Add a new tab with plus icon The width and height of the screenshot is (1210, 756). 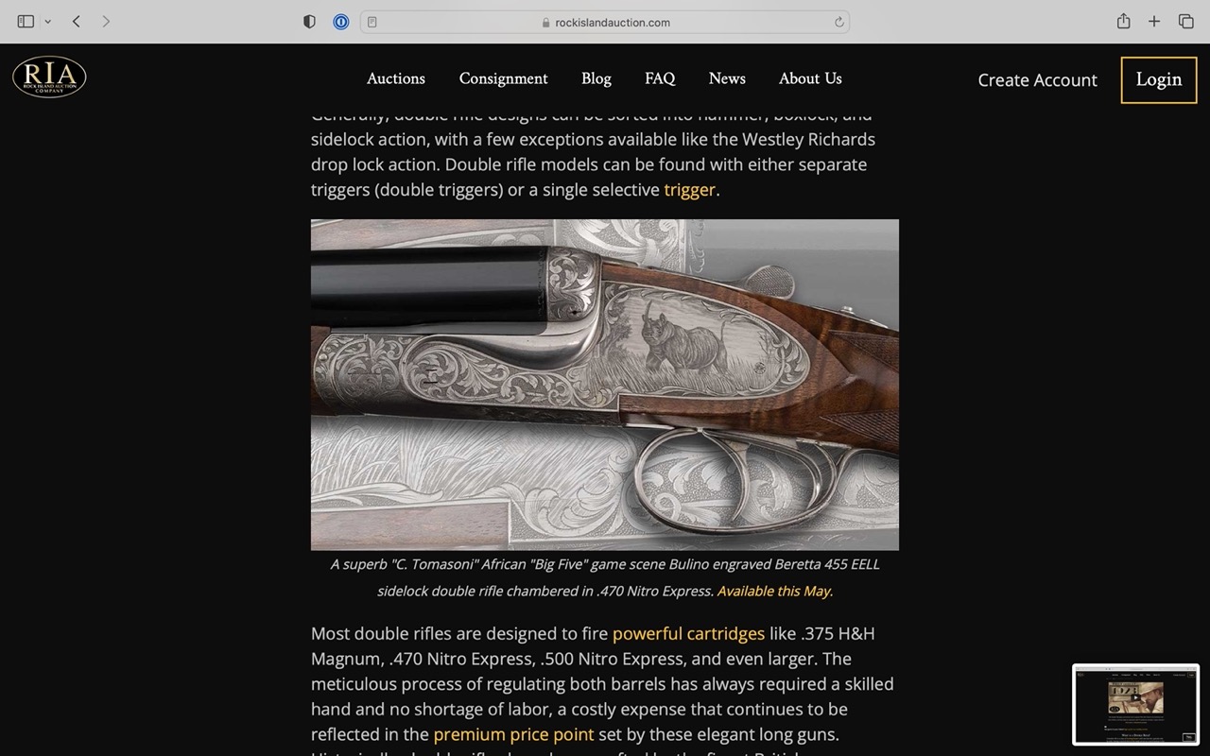[1154, 22]
